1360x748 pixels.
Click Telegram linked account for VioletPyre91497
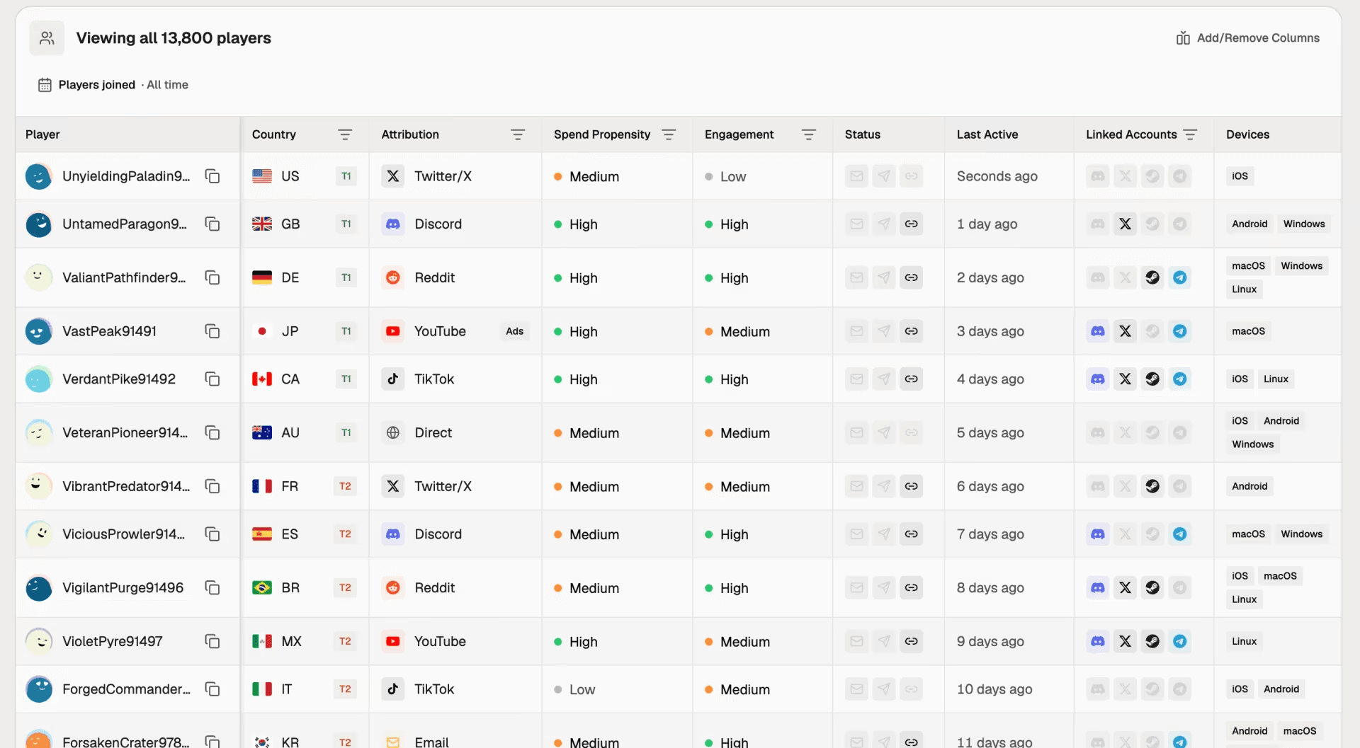coord(1180,641)
